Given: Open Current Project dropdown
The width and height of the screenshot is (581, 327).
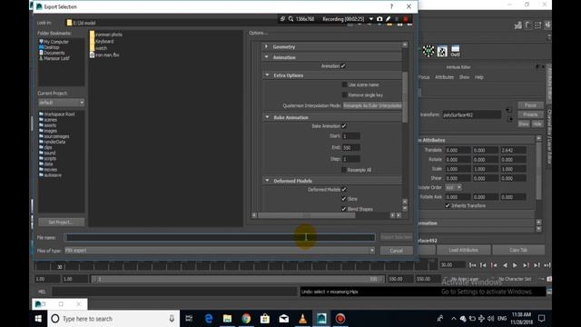Looking at the screenshot, I should pos(62,103).
